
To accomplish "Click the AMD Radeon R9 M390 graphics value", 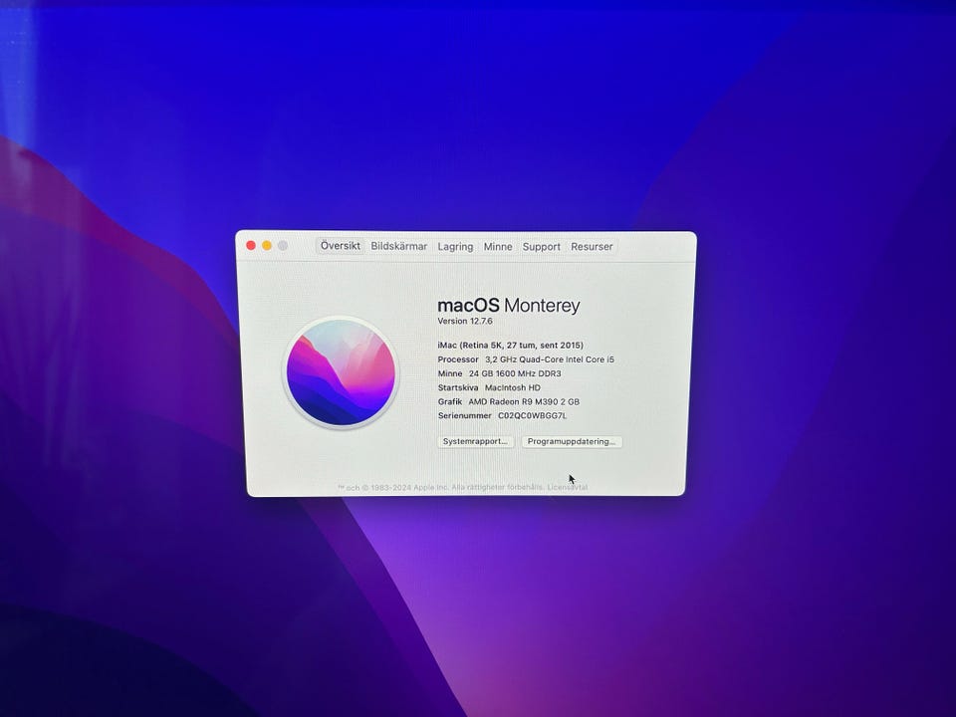I will tap(524, 401).
